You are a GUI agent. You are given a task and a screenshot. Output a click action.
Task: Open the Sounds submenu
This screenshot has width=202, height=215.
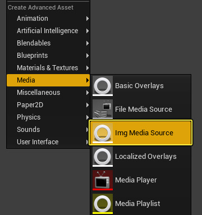[48, 130]
